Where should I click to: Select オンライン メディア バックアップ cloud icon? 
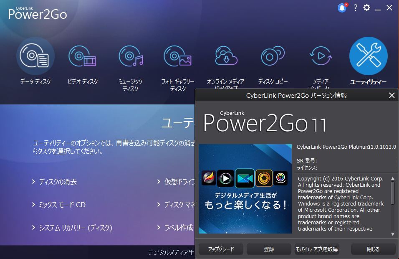[226, 56]
